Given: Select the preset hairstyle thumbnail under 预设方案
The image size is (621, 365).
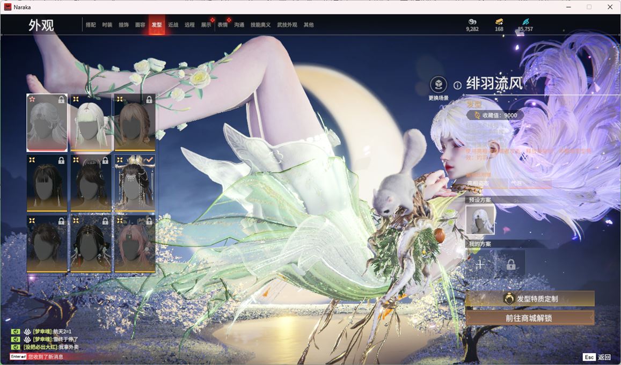Looking at the screenshot, I should [480, 220].
